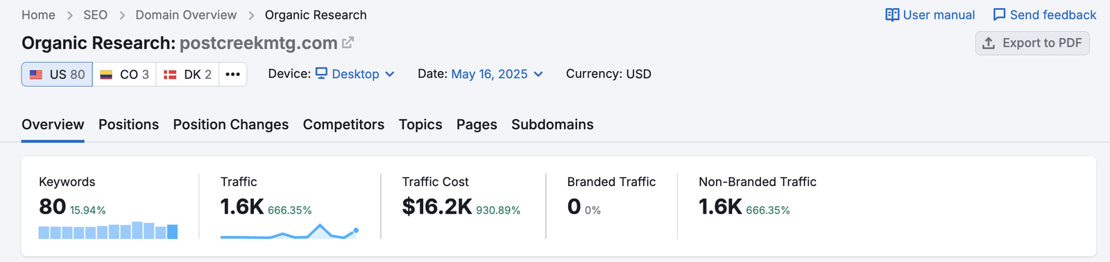The height and width of the screenshot is (262, 1110).
Task: Click the SEO breadcrumb link
Action: 95,15
